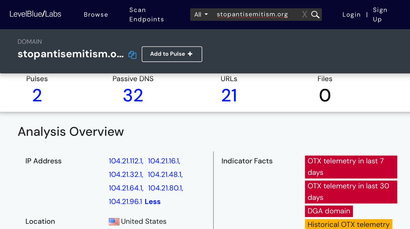The width and height of the screenshot is (410, 229).
Task: Collapse the IP address list with Less
Action: coord(152,202)
